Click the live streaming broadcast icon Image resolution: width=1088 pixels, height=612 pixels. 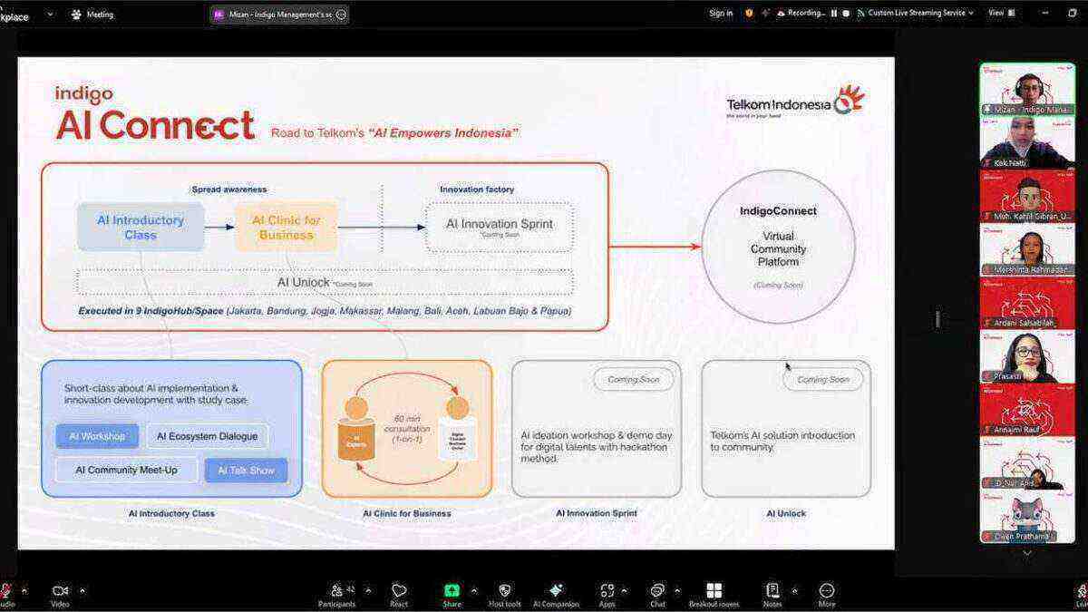(x=861, y=14)
